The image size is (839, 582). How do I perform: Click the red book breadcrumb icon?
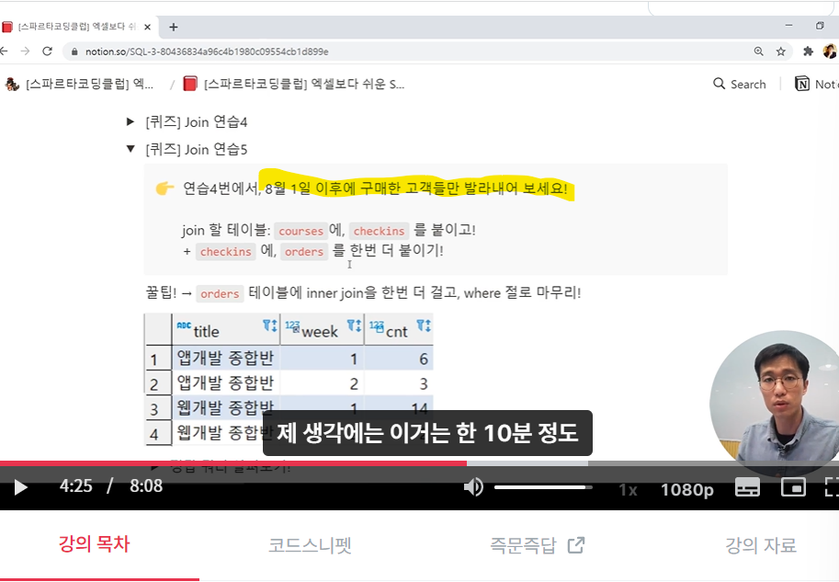click(x=190, y=84)
